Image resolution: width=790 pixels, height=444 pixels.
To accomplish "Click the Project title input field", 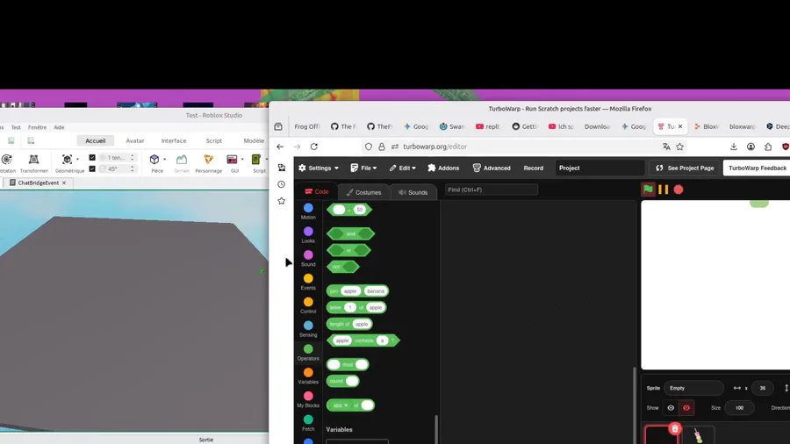I will (600, 168).
